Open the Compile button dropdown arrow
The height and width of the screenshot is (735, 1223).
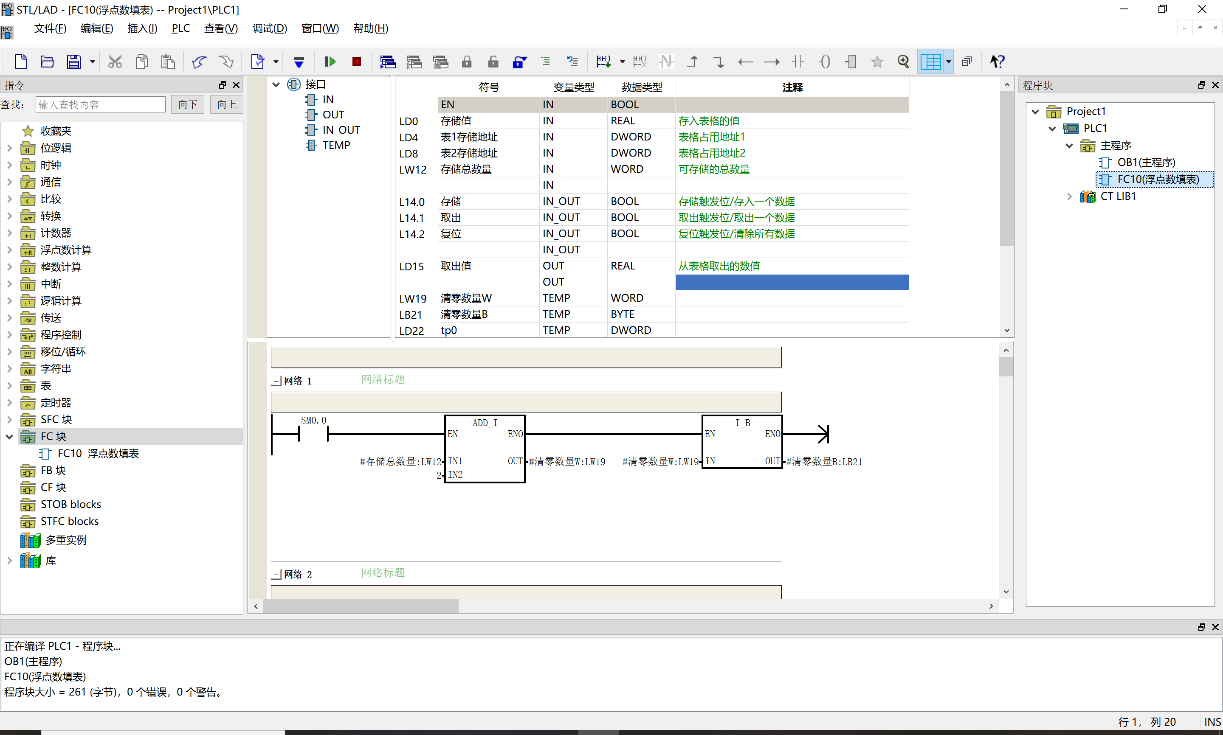tap(276, 62)
